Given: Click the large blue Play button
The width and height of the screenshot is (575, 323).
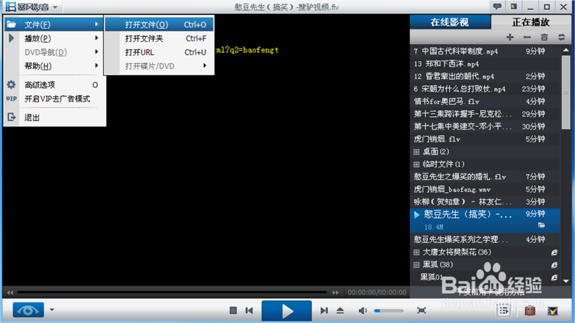Looking at the screenshot, I should pyautogui.click(x=286, y=311).
